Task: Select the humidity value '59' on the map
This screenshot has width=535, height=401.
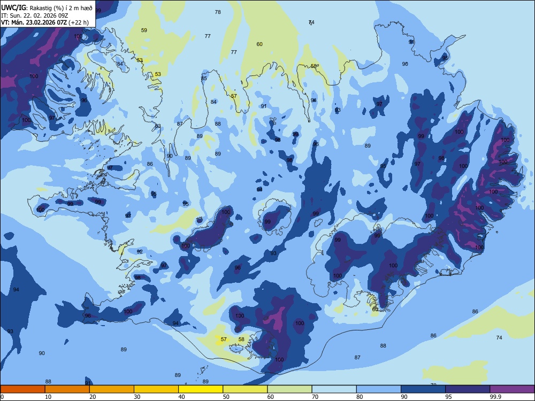Action: pyautogui.click(x=144, y=30)
